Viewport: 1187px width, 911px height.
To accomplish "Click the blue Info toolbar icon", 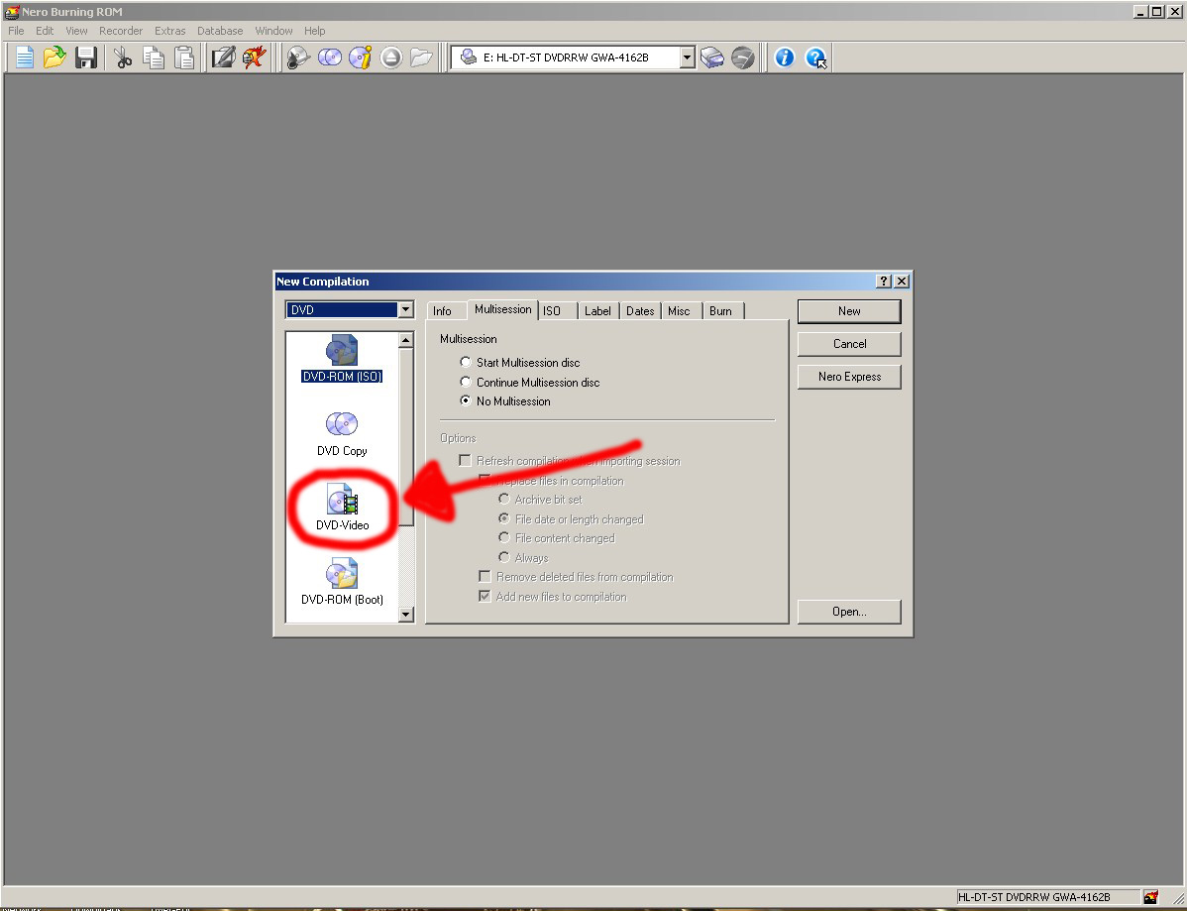I will tap(785, 57).
